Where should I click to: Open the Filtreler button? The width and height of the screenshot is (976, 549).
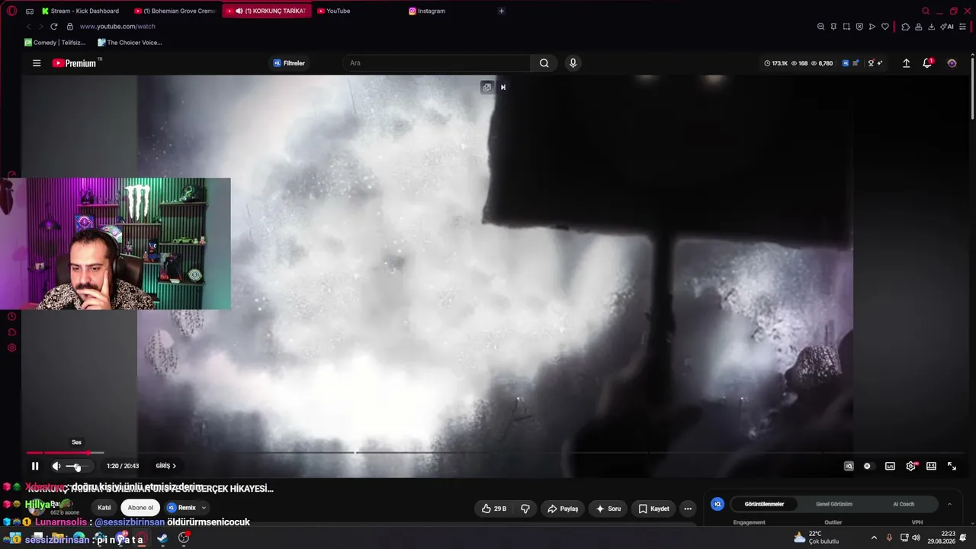click(x=289, y=63)
